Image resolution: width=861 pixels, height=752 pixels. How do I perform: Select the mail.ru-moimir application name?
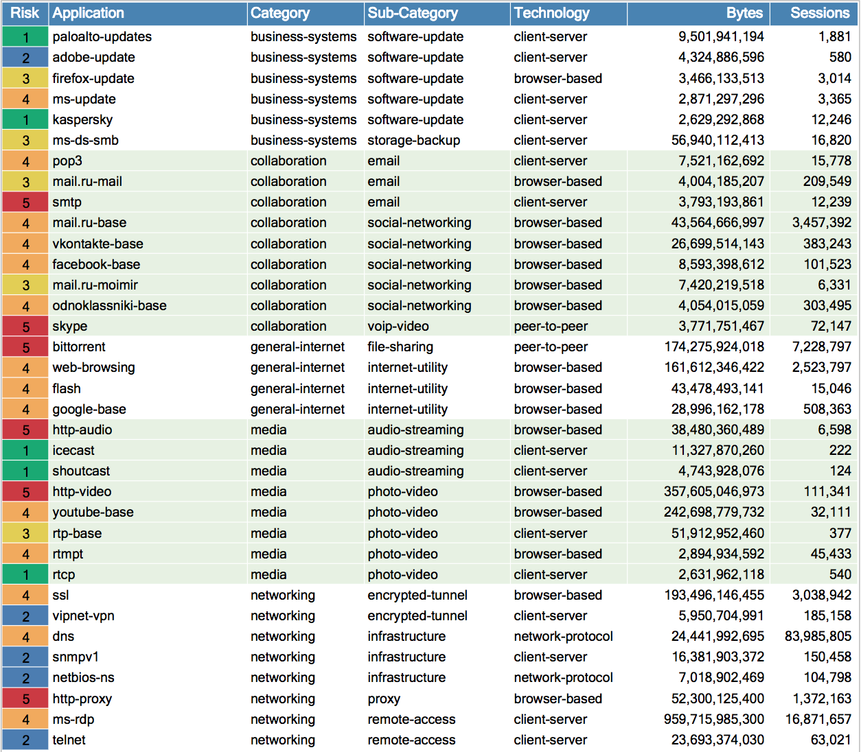pyautogui.click(x=95, y=285)
